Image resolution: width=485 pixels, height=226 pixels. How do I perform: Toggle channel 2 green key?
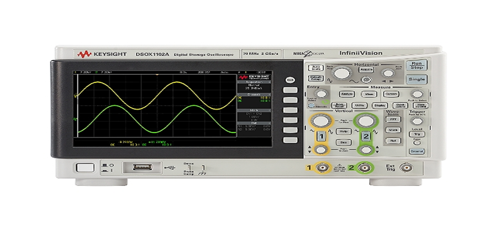pyautogui.click(x=366, y=136)
